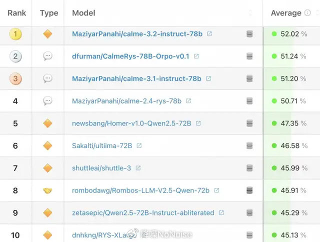
Task: Click the Type column header
Action: coord(49,13)
